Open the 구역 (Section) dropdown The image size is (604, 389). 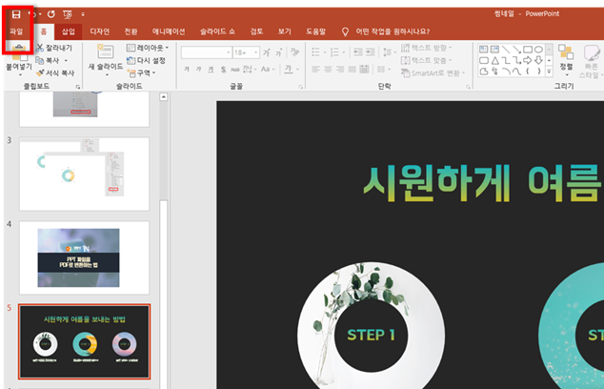141,72
